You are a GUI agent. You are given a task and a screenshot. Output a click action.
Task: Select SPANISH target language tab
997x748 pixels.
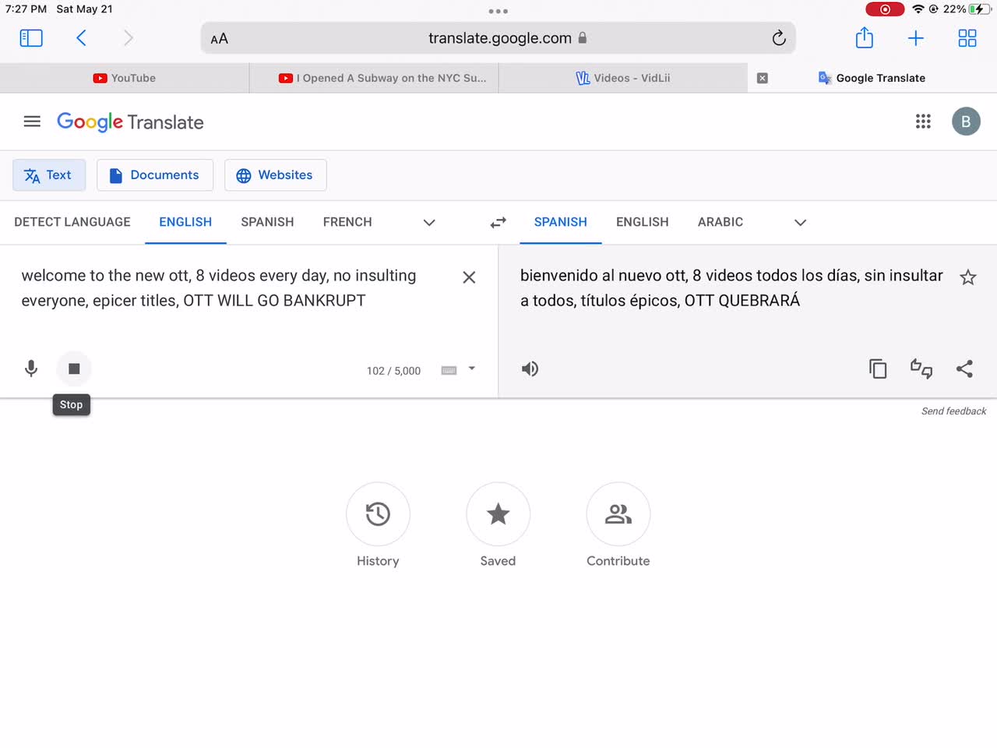(561, 222)
